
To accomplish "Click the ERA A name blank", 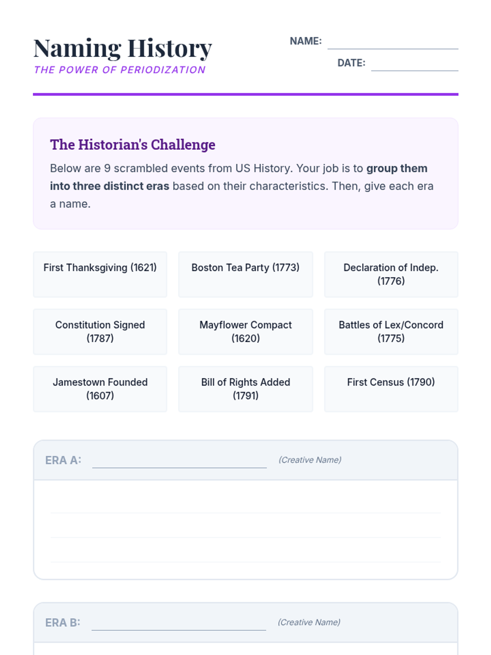I will pyautogui.click(x=179, y=462).
